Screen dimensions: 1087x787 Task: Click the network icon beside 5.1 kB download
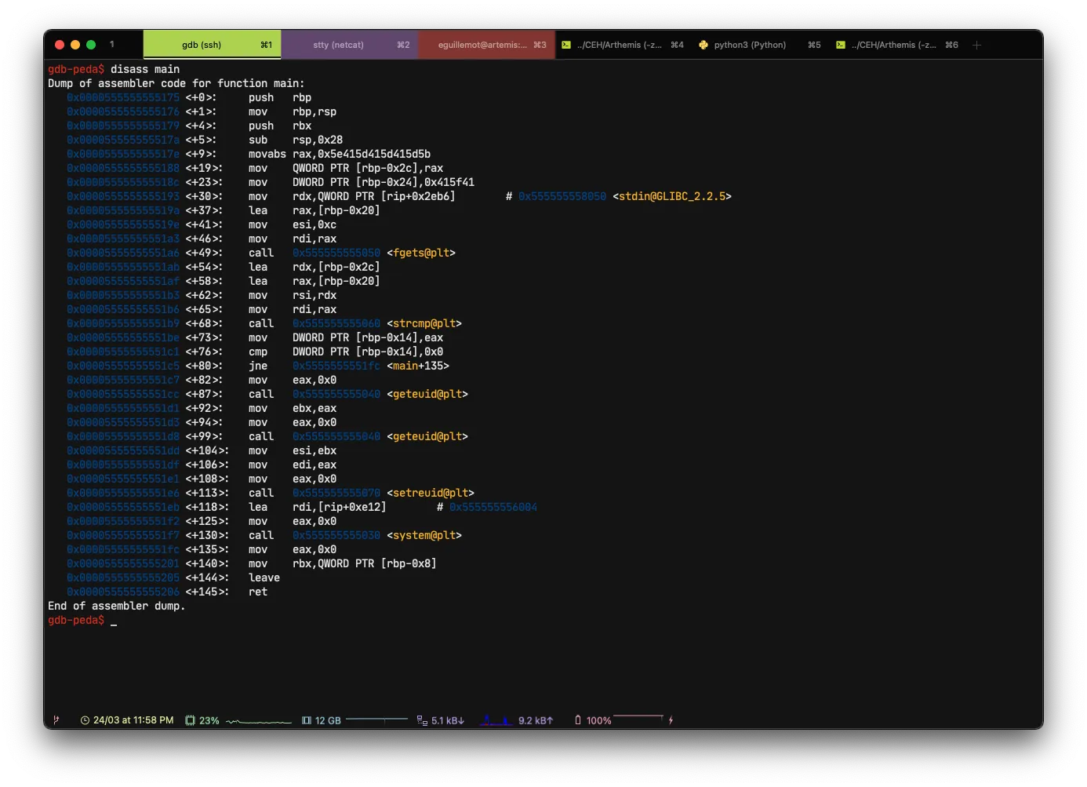click(x=422, y=720)
